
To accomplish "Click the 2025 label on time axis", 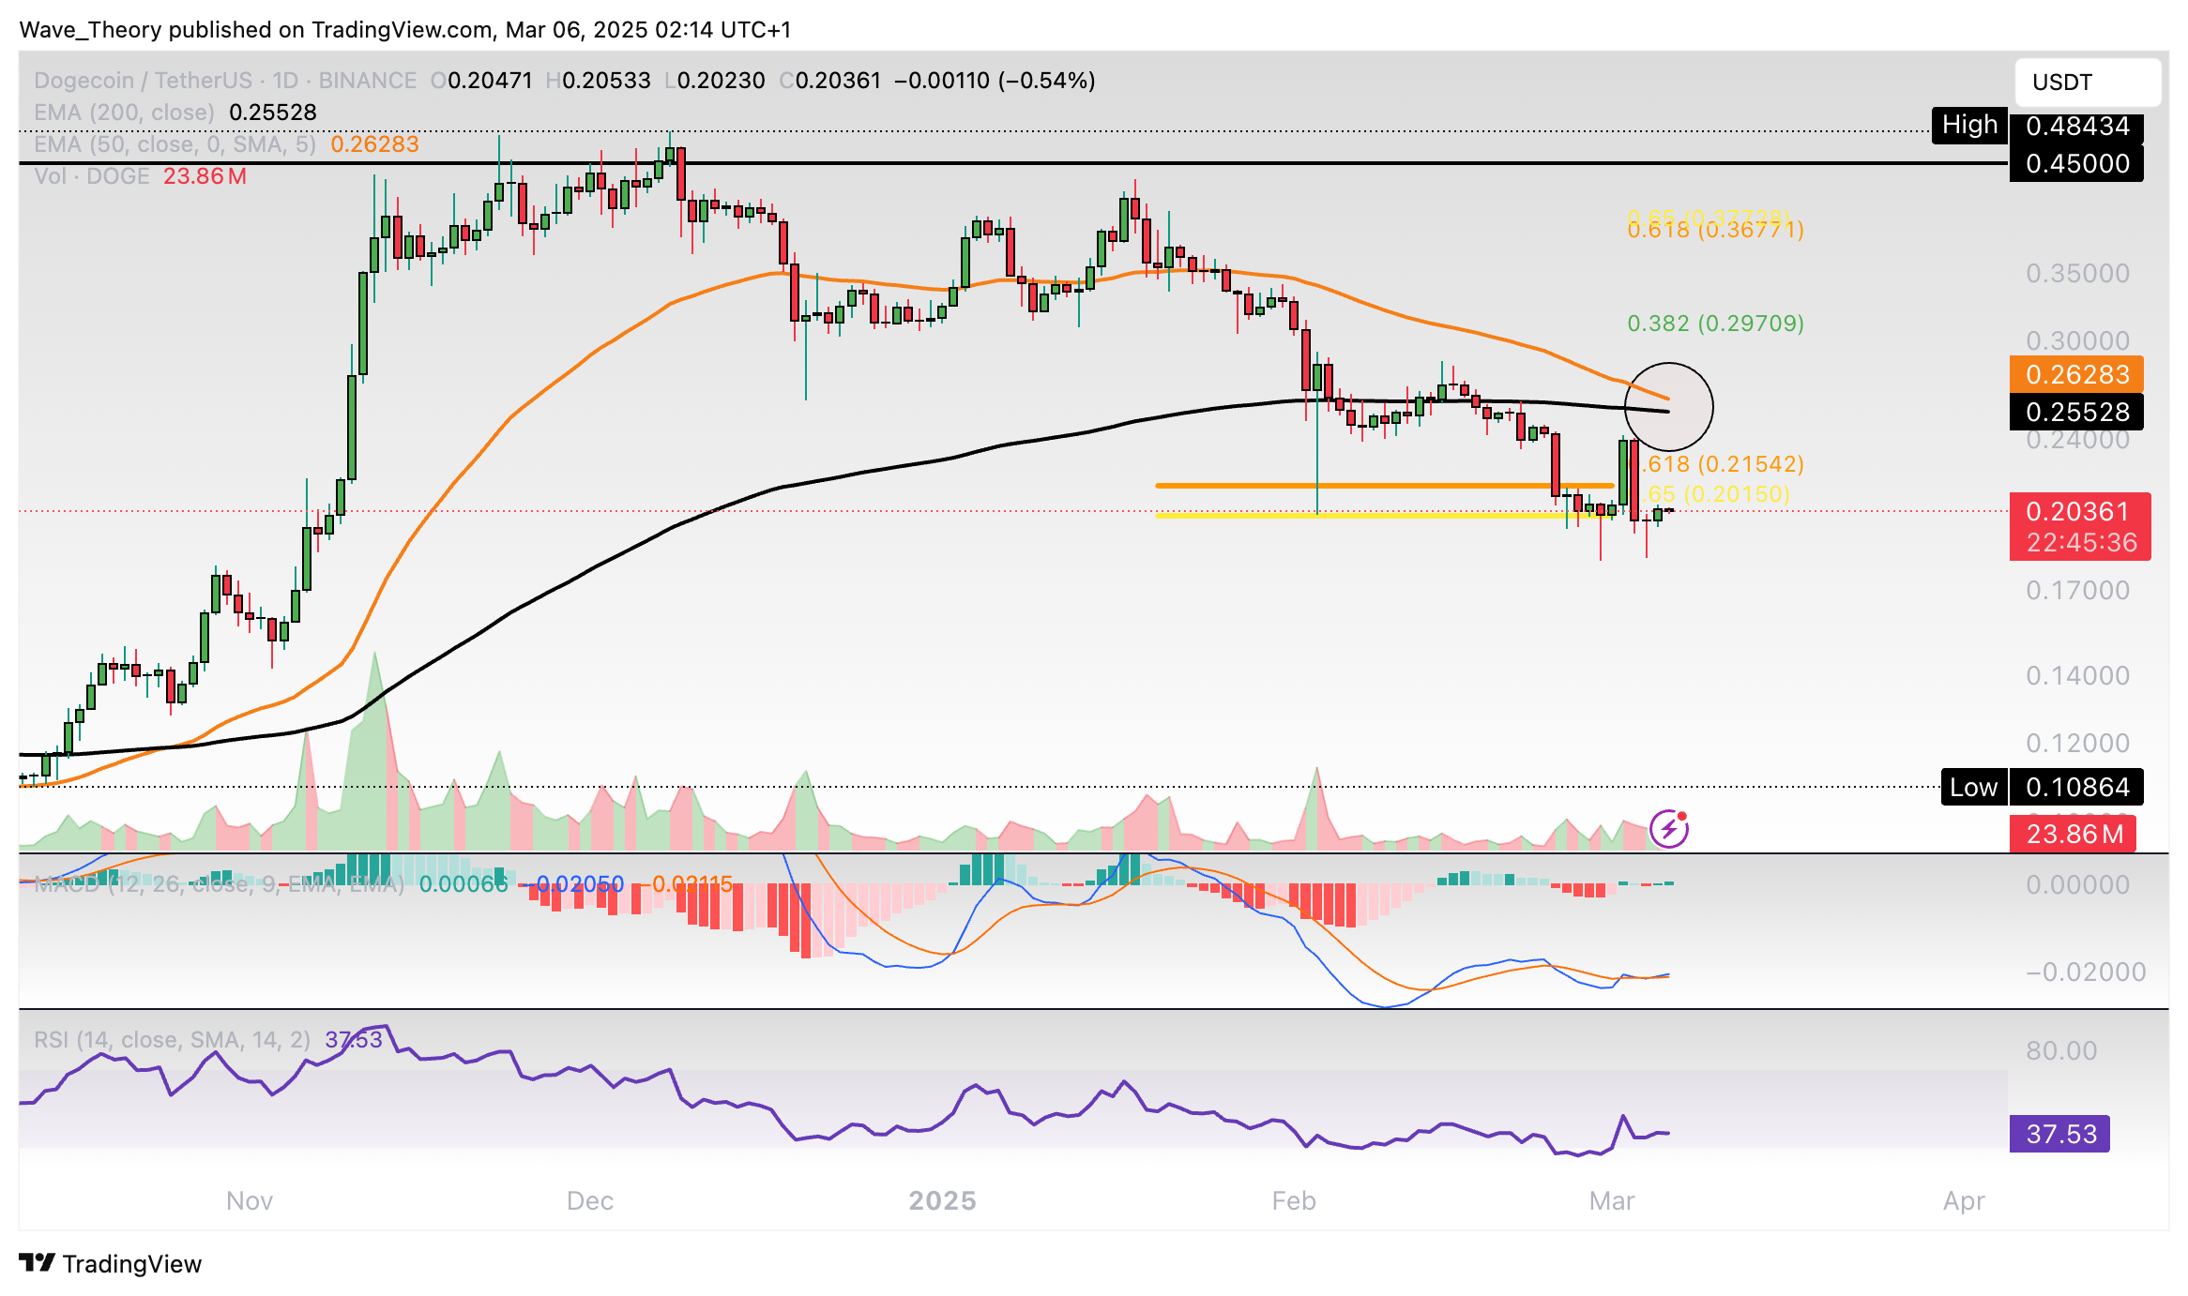I will coord(942,1200).
